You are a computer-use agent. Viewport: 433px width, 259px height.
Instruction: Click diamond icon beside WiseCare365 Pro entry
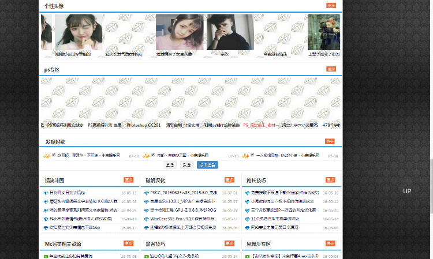point(147,219)
